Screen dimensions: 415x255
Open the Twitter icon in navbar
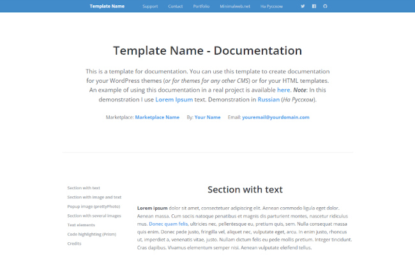click(303, 6)
